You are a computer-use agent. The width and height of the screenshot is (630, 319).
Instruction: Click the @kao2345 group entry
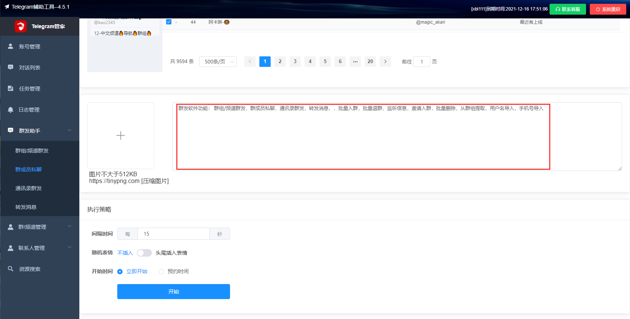[x=105, y=23]
